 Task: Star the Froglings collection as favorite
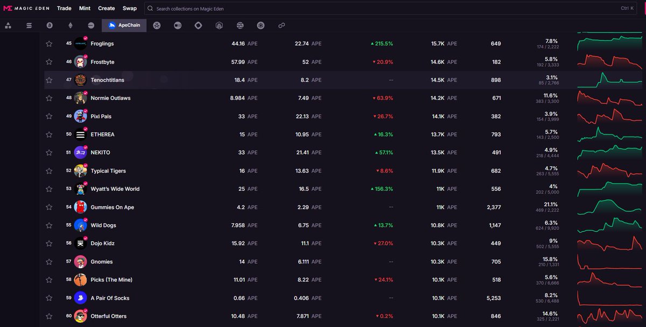pos(49,44)
